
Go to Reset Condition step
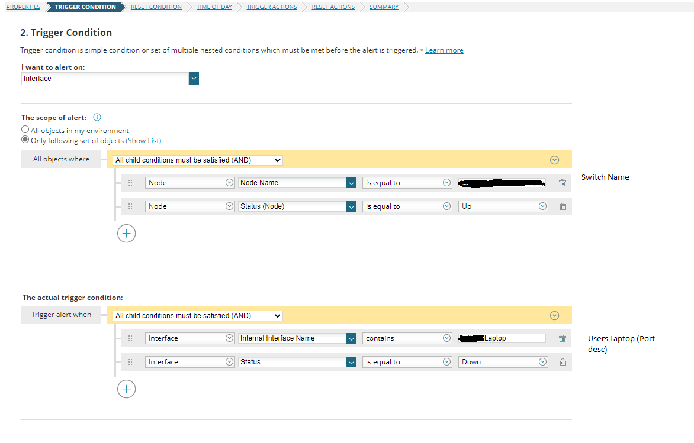tap(156, 7)
